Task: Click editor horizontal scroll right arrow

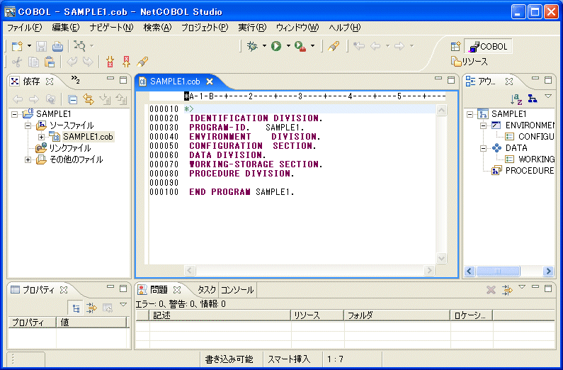Action: pyautogui.click(x=428, y=271)
